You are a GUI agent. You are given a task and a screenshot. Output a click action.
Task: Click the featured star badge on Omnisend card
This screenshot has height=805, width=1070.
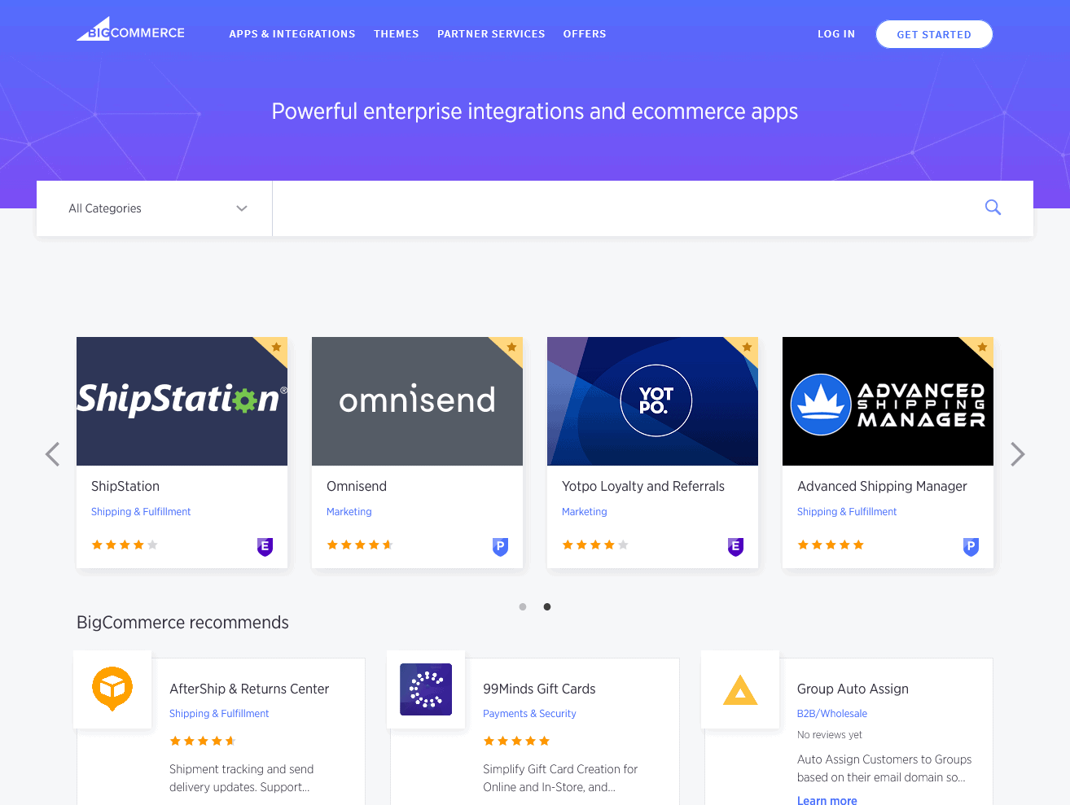(512, 347)
